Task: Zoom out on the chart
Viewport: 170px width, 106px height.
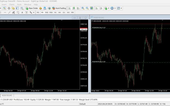Action: pyautogui.click(x=87, y=8)
